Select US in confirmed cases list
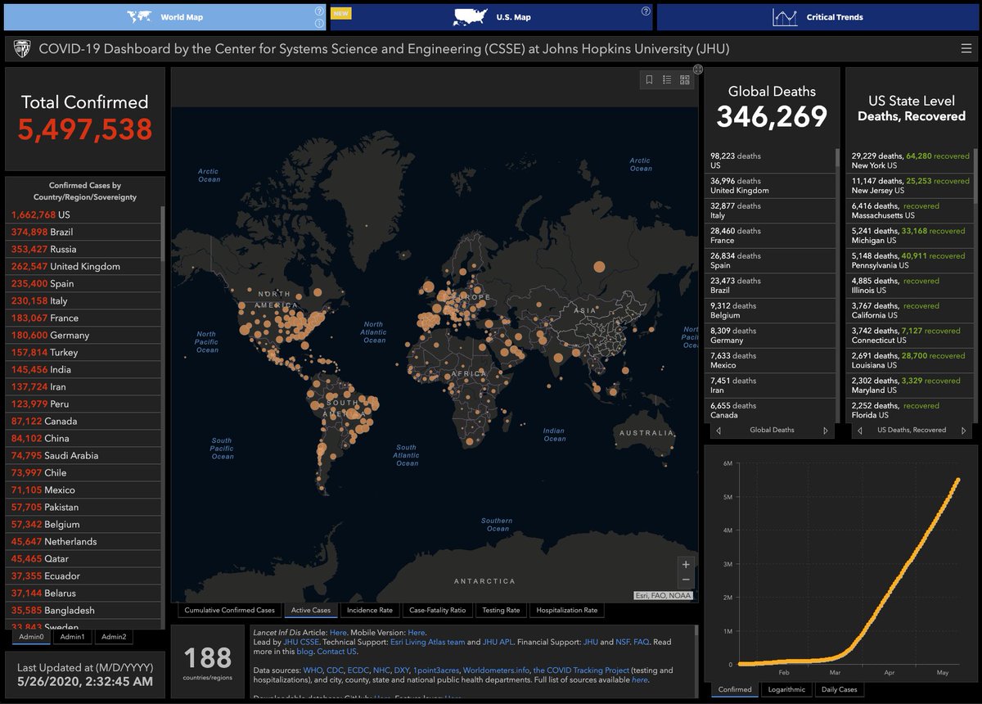 pos(84,214)
